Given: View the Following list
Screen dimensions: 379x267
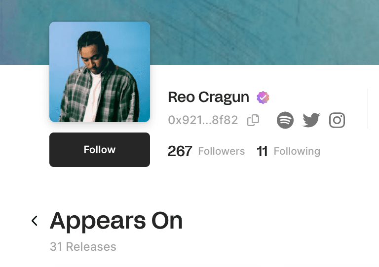Looking at the screenshot, I should [297, 151].
